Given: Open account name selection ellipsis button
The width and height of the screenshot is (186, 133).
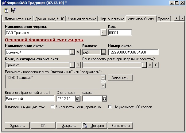Looking at the screenshot, I should click(72, 52).
